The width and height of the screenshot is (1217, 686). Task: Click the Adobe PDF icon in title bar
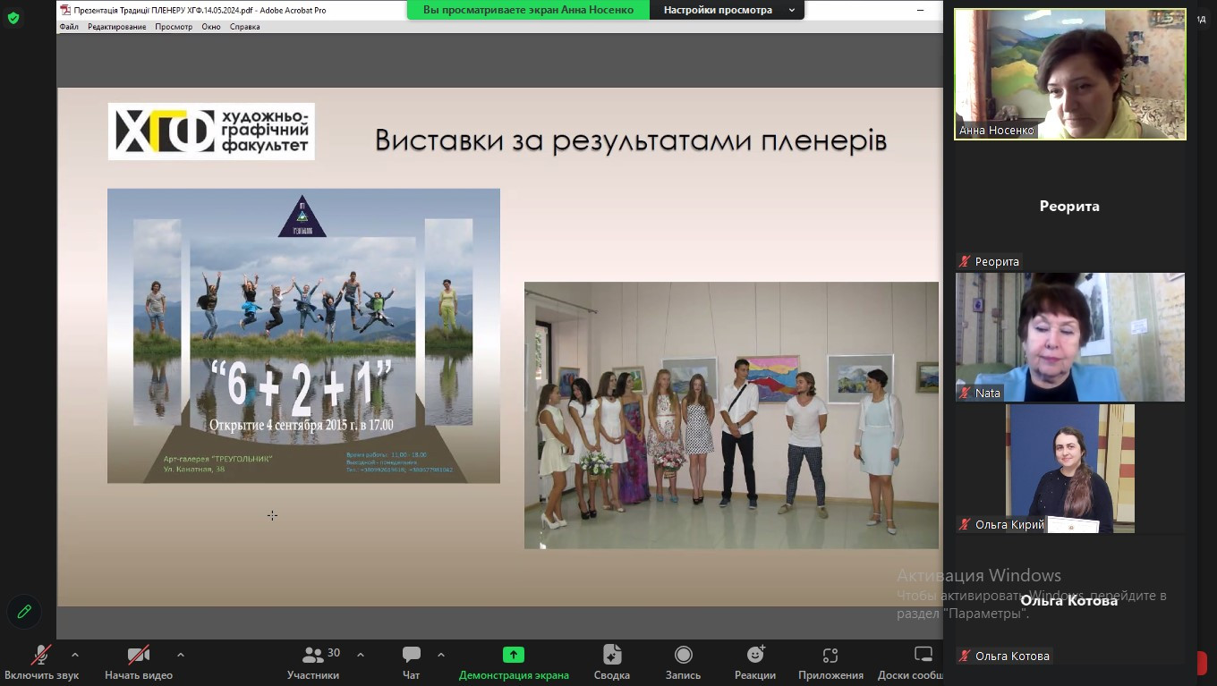pyautogui.click(x=64, y=10)
